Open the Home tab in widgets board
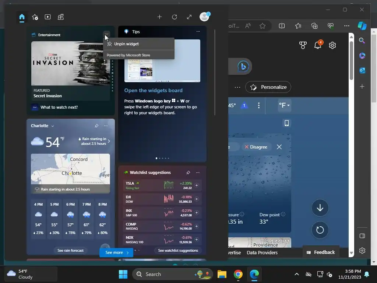377x283 pixels. [x=22, y=17]
